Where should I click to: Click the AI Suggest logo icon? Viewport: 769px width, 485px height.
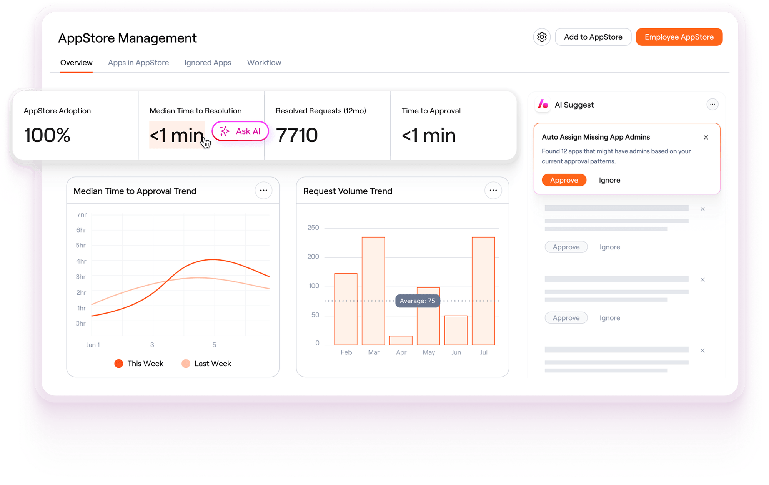coord(543,105)
